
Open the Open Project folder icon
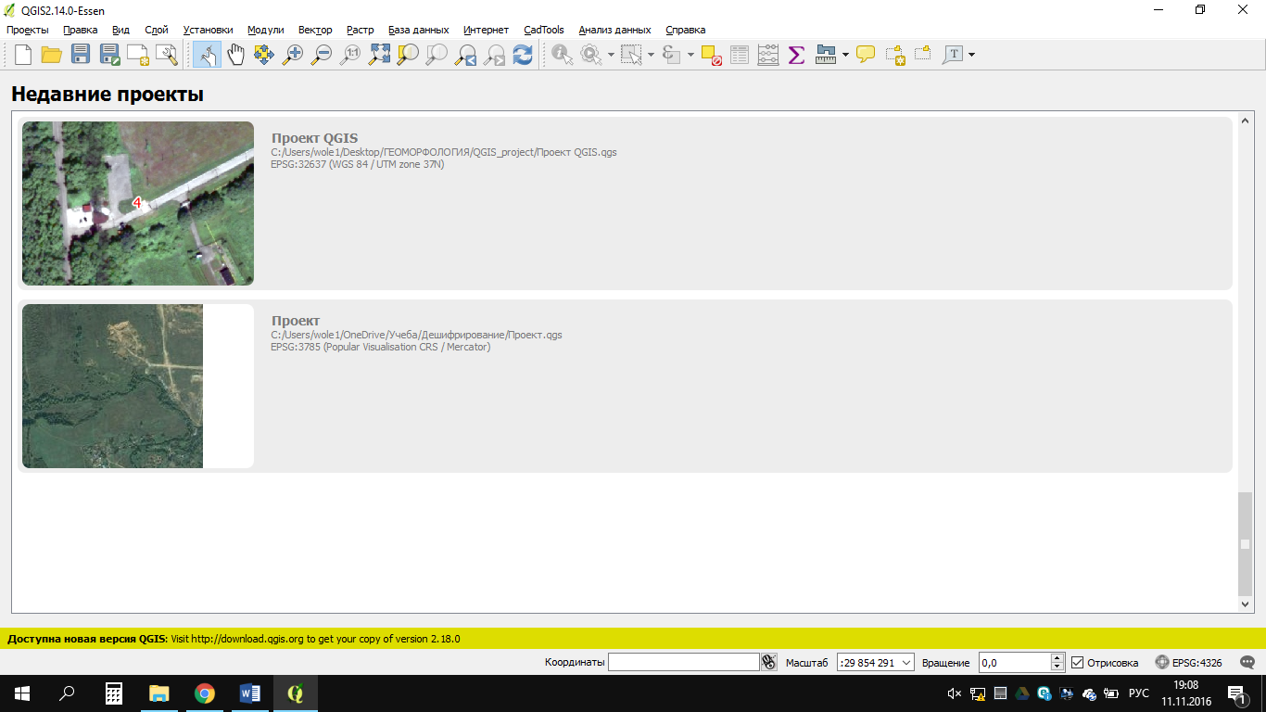[x=52, y=55]
